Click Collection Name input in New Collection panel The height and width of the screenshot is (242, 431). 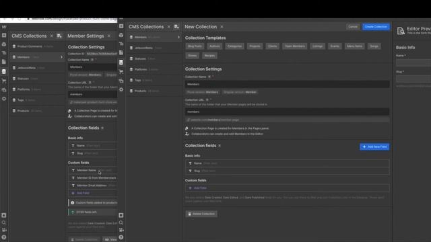tap(288, 84)
